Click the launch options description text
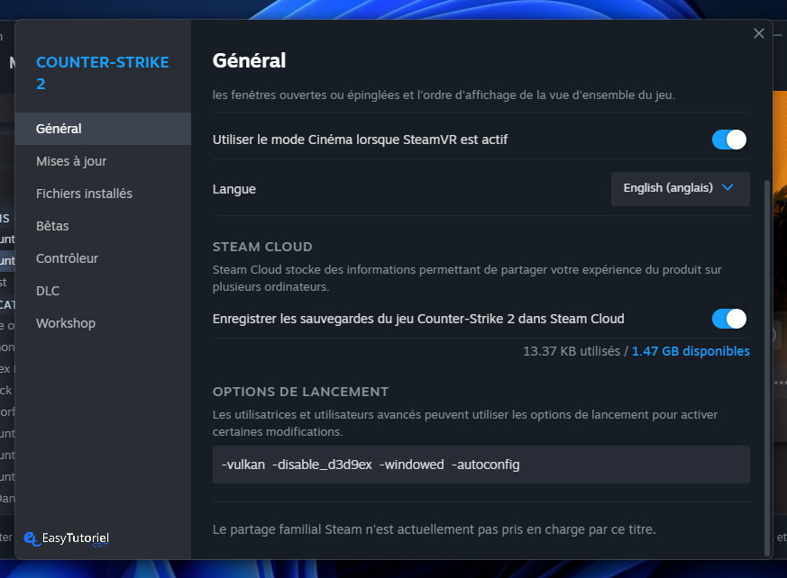Viewport: 787px width, 578px height. [x=465, y=423]
